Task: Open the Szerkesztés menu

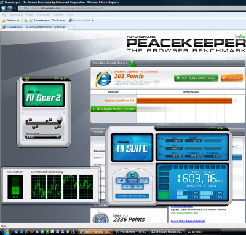Action: (x=16, y=15)
